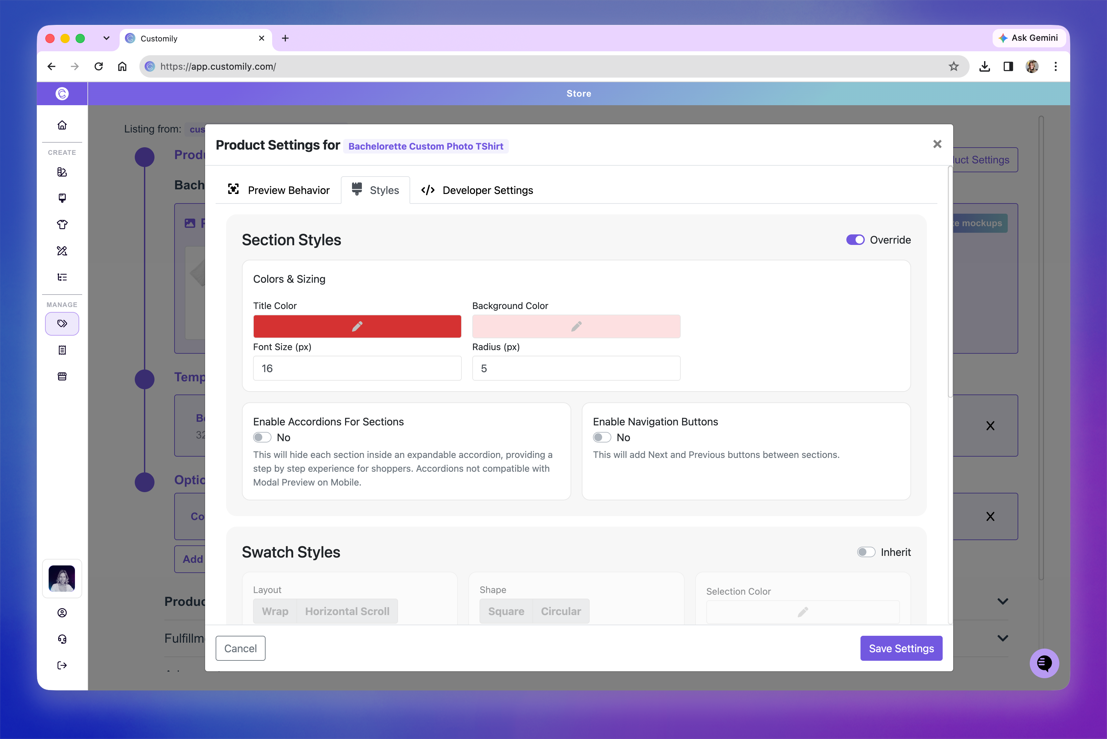Screen dimensions: 1107x739
Task: Open the option list icon in sidebar
Action: click(x=62, y=277)
